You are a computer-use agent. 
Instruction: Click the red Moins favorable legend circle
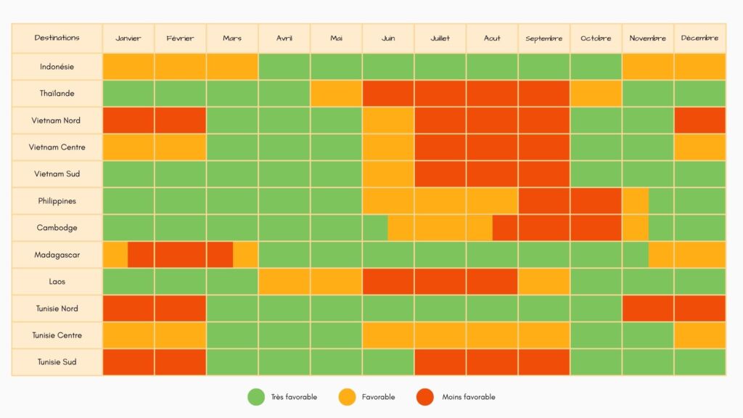click(x=425, y=397)
